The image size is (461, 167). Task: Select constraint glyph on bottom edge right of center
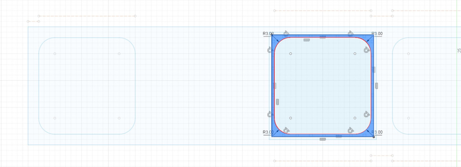[x=339, y=136]
